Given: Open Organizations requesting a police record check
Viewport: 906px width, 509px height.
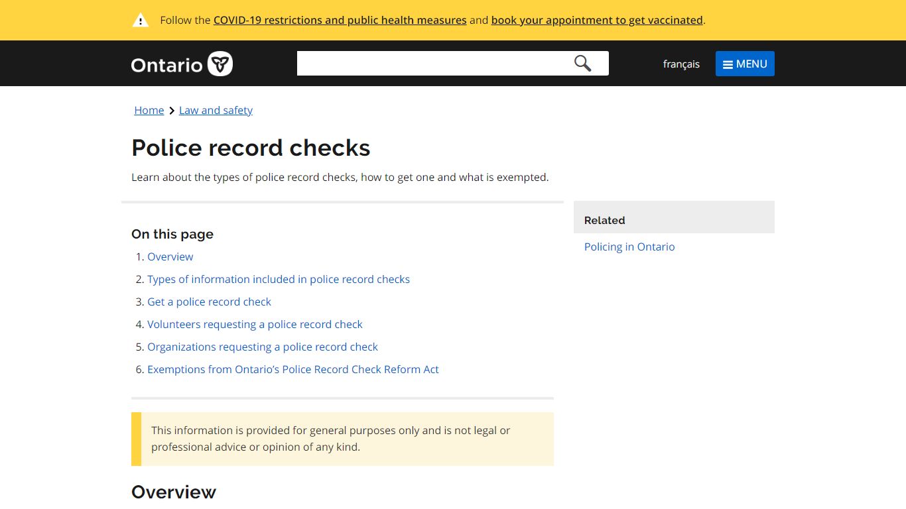Looking at the screenshot, I should pyautogui.click(x=263, y=347).
